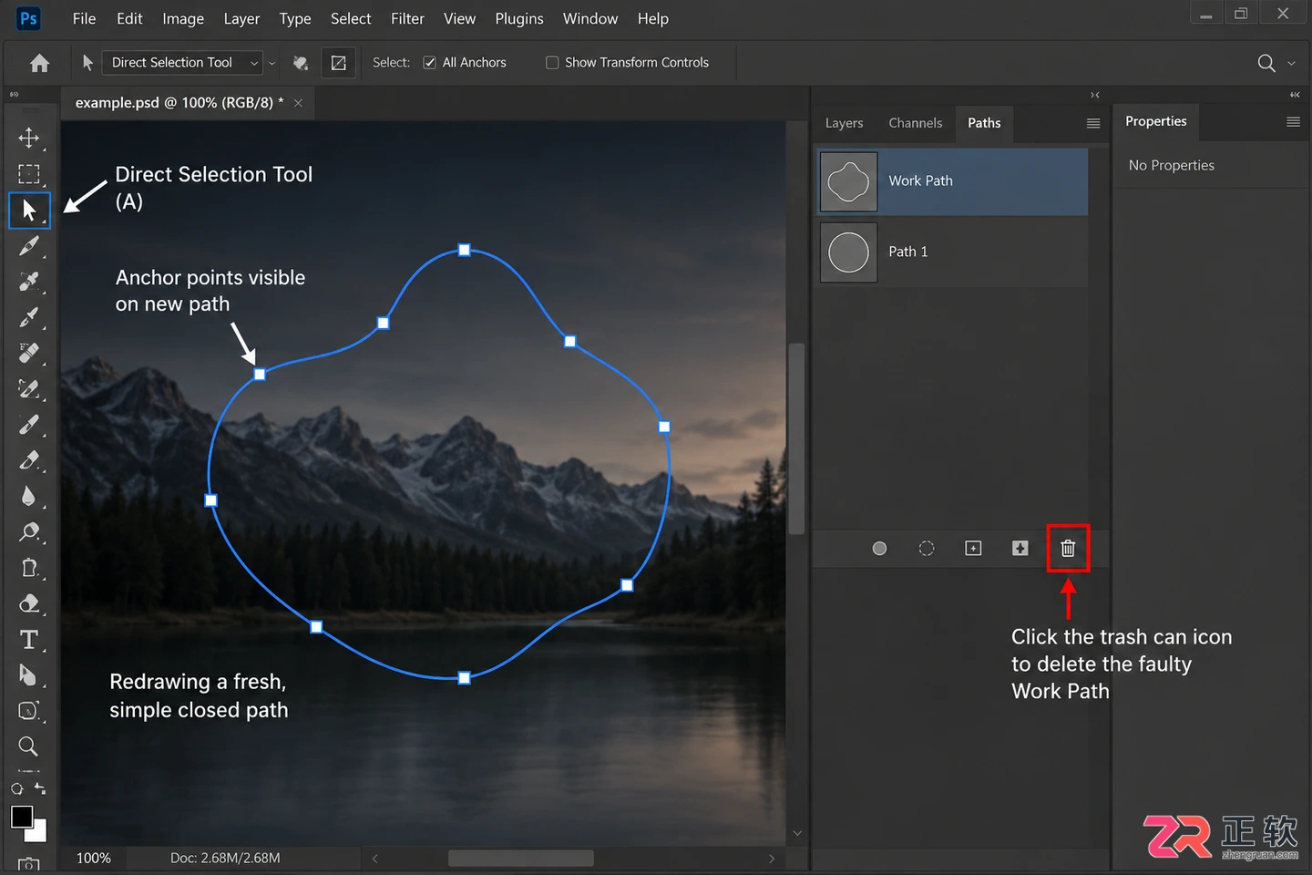Select the Work Path row
This screenshot has width=1312, height=875.
(x=952, y=181)
